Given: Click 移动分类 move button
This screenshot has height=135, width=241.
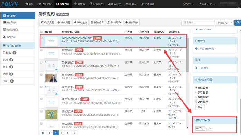Looking at the screenshot, I should point(81,22).
